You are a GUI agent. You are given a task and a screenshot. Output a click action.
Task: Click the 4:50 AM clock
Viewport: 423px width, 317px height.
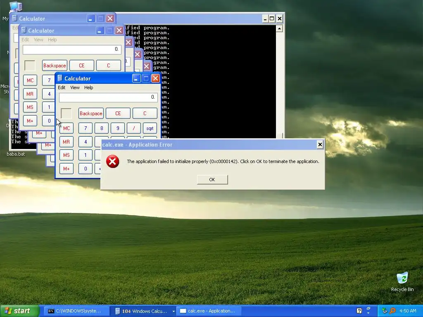click(x=408, y=311)
